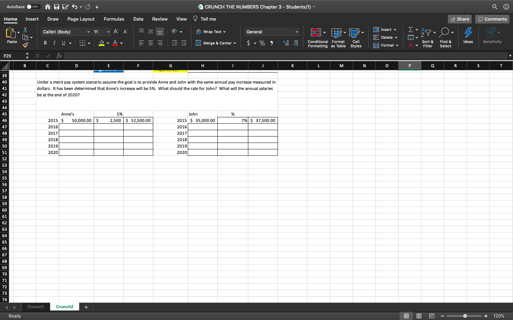Open the font name dropdown
The width and height of the screenshot is (513, 320).
point(88,32)
